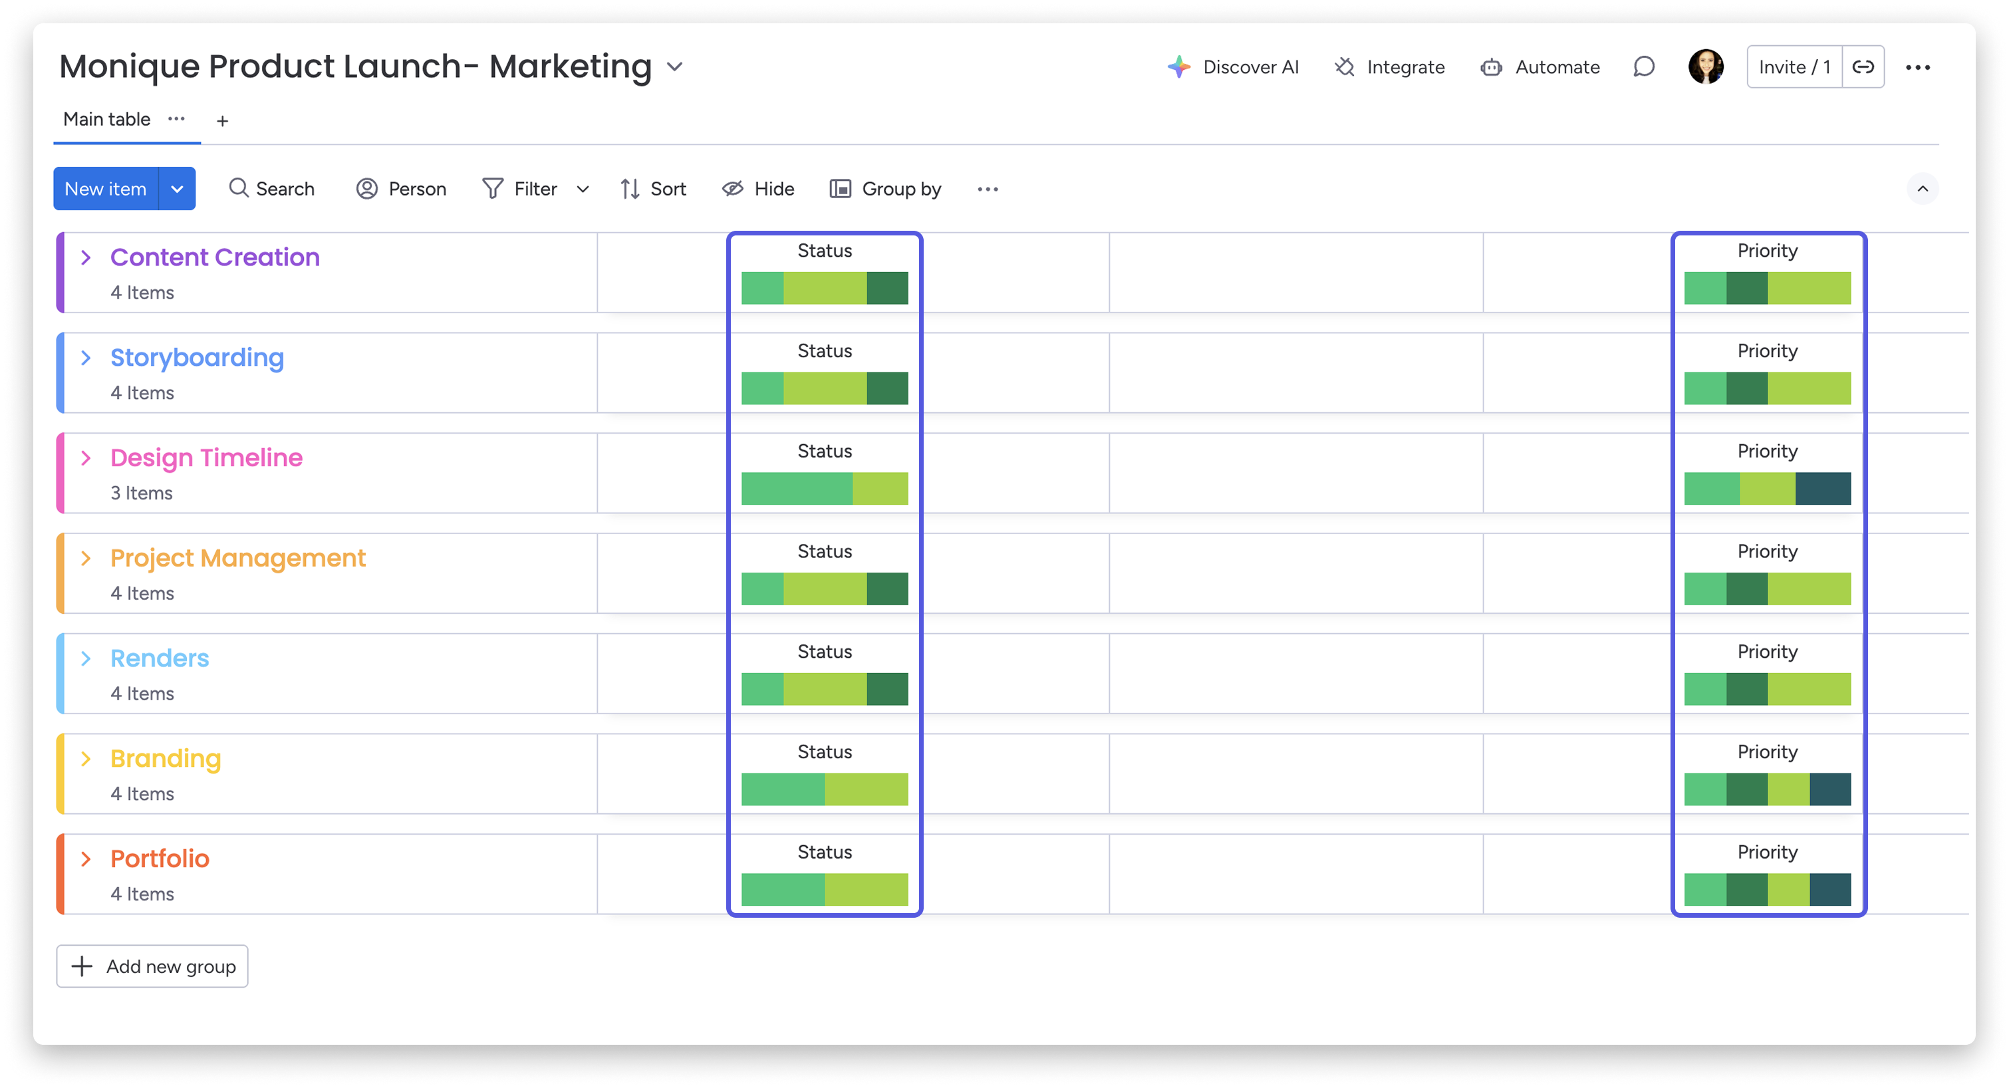Open the board title dropdown menu
2009x1088 pixels.
point(674,67)
